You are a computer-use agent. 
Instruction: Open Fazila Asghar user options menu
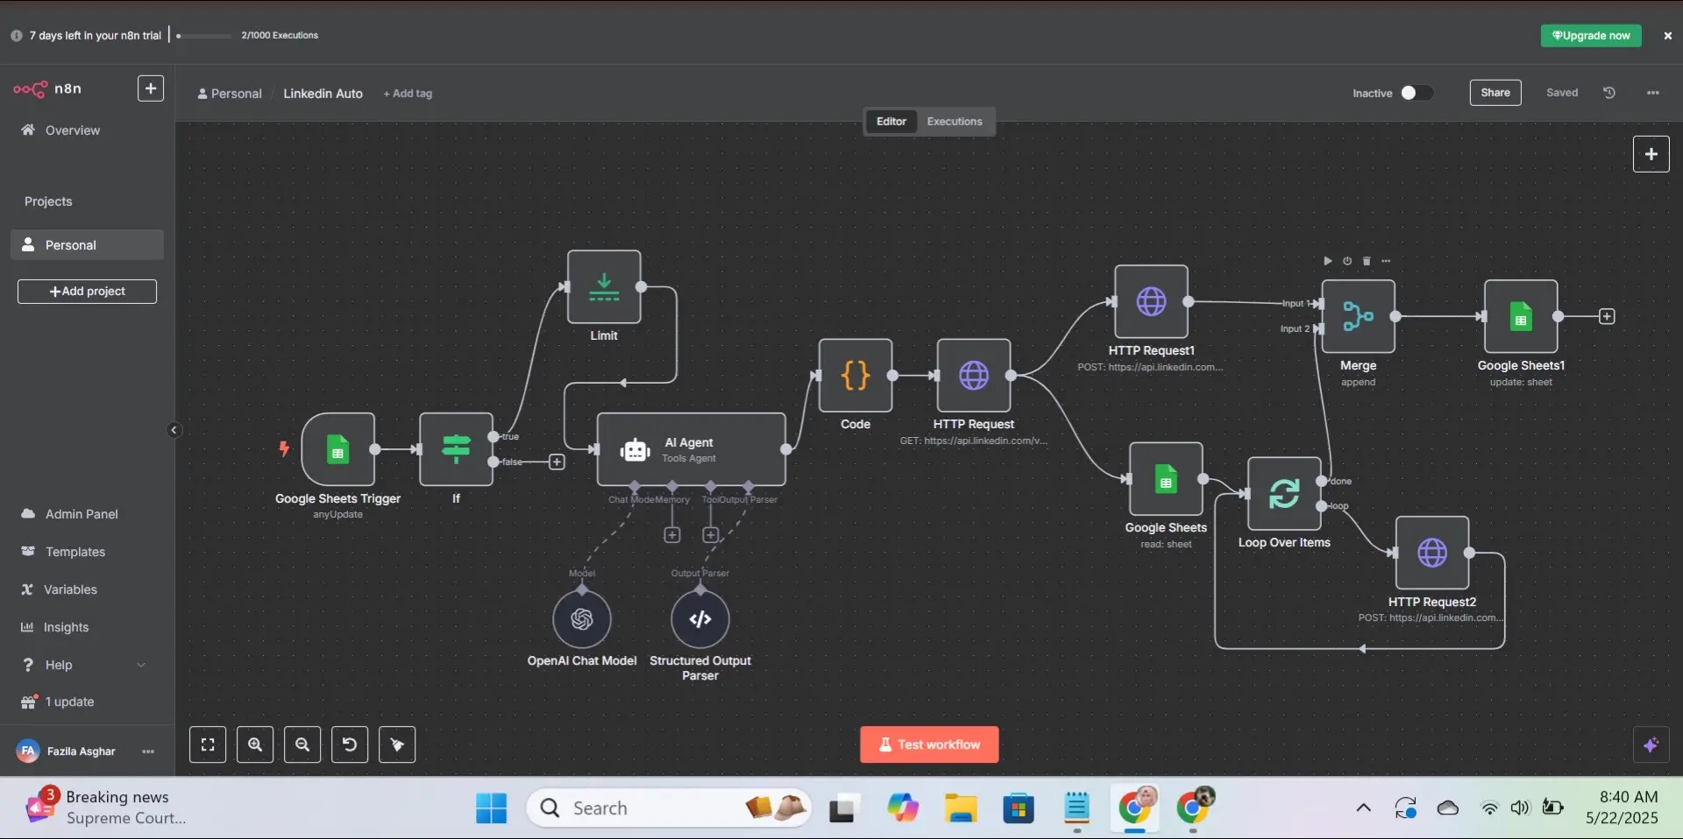pyautogui.click(x=148, y=751)
